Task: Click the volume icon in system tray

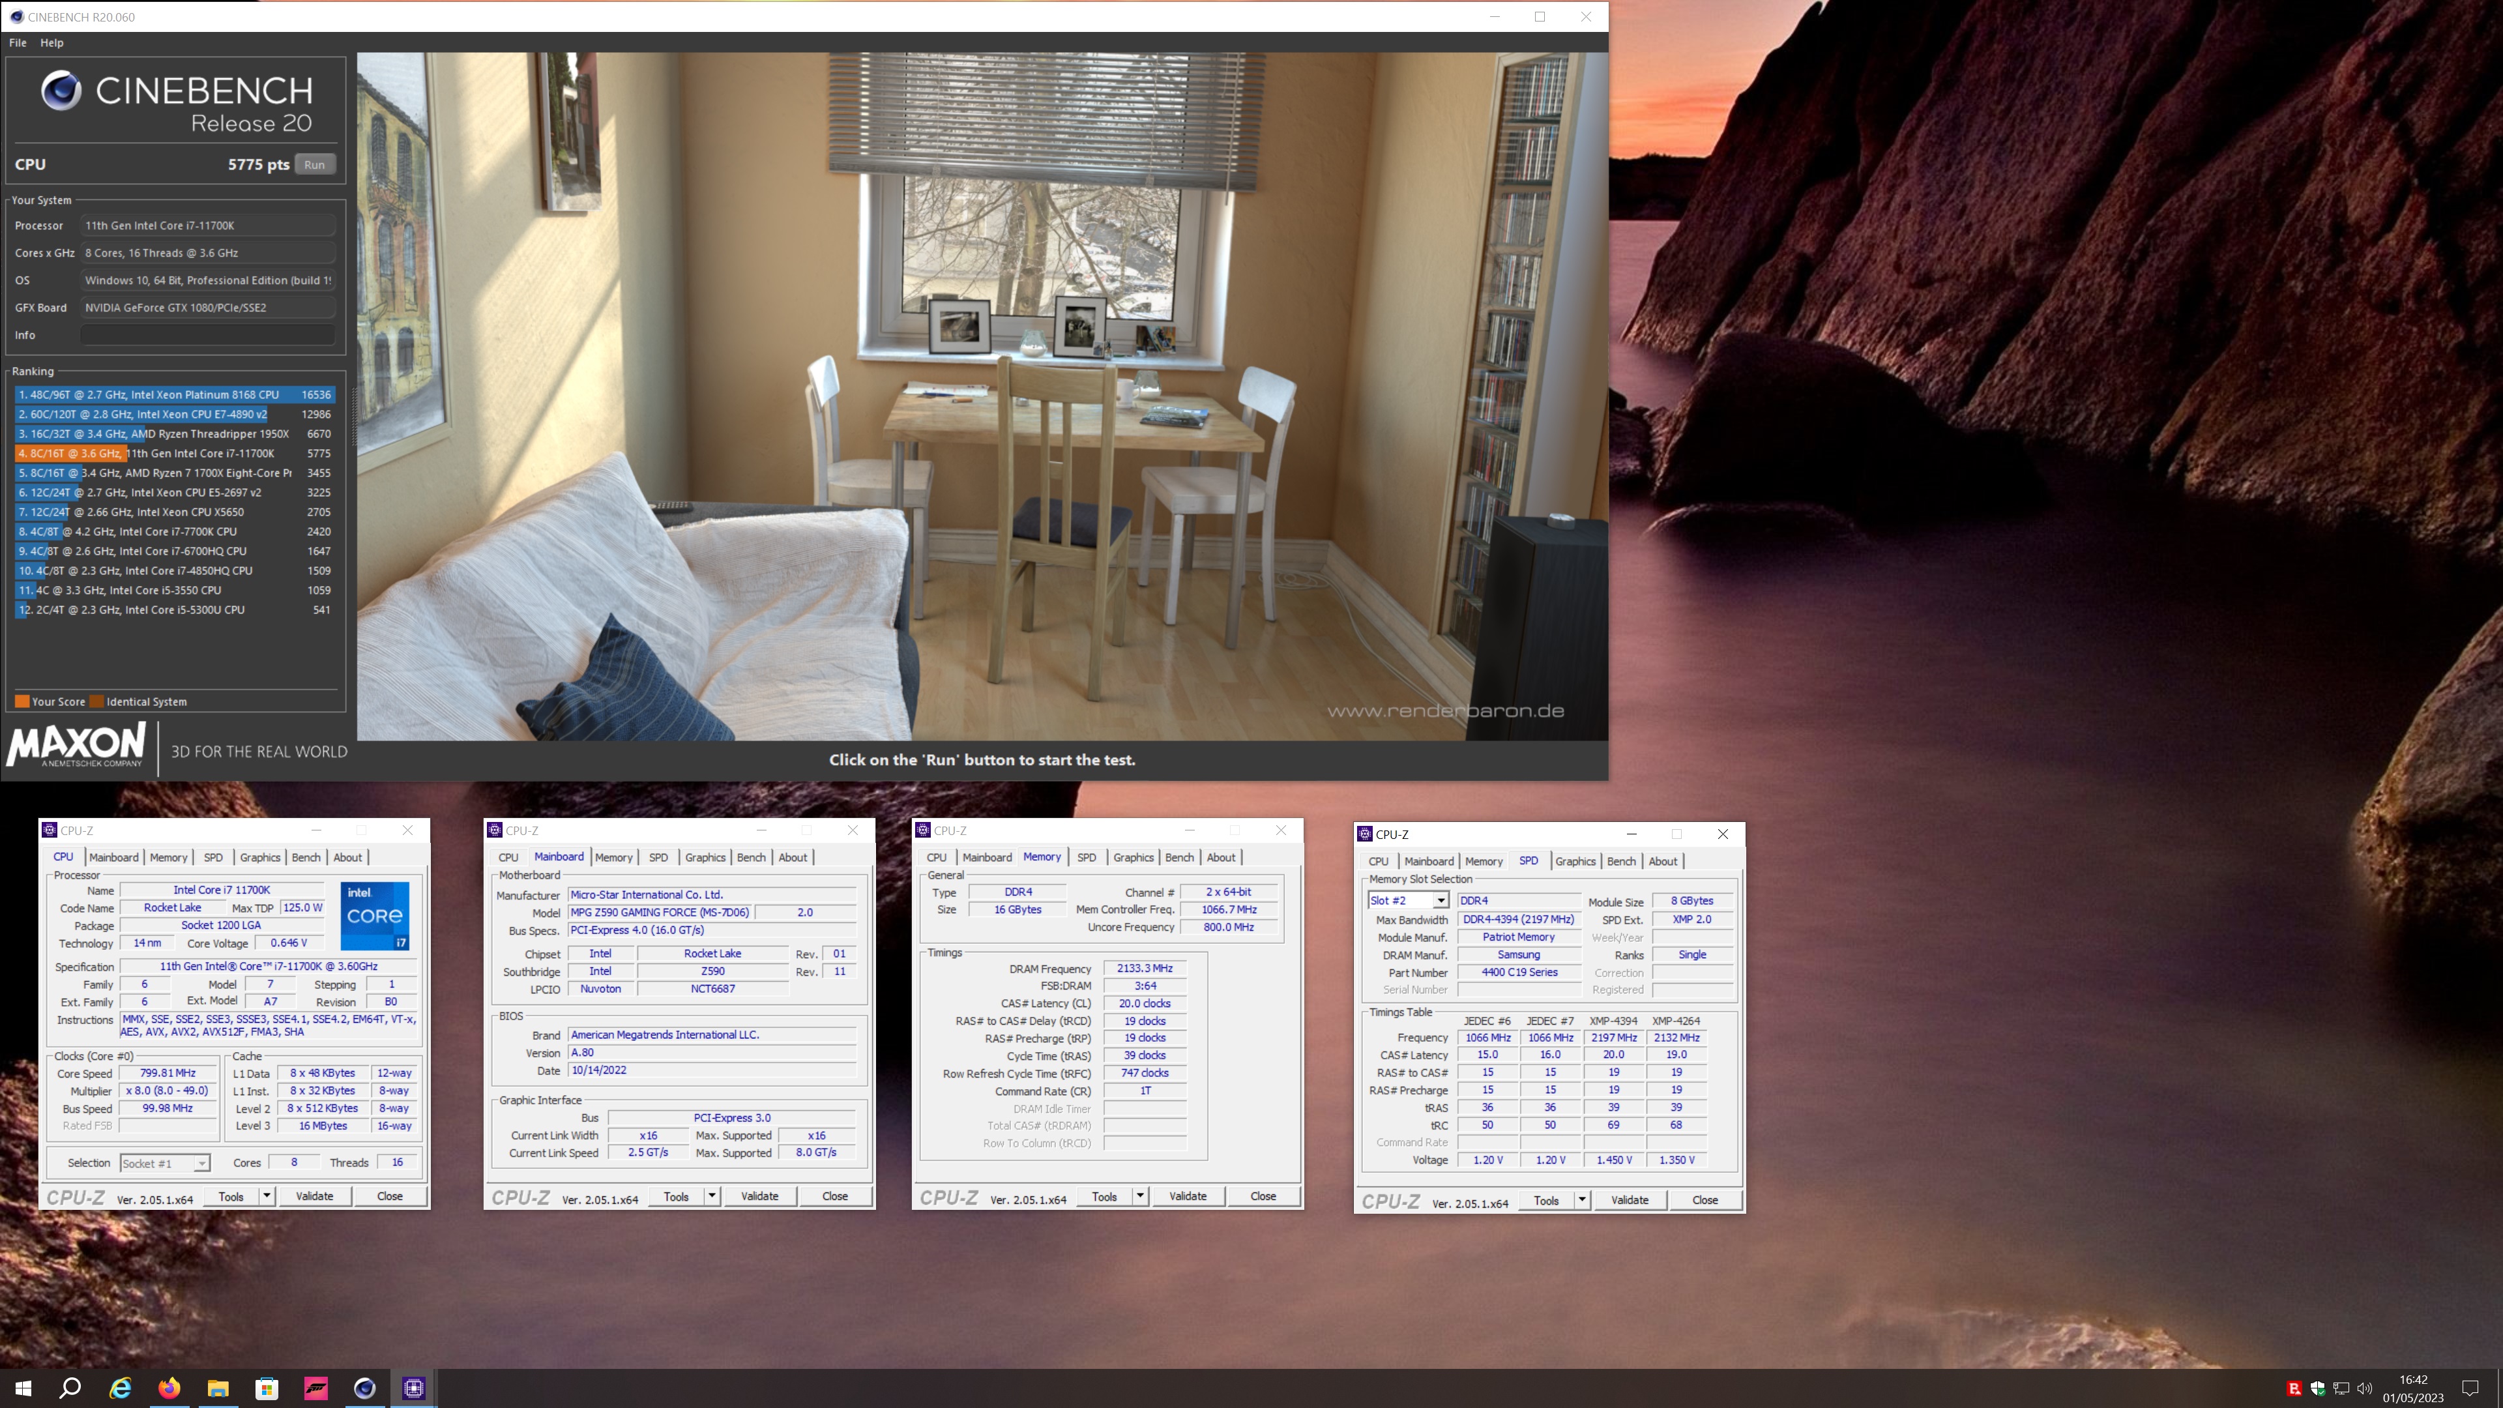Action: (2365, 1388)
